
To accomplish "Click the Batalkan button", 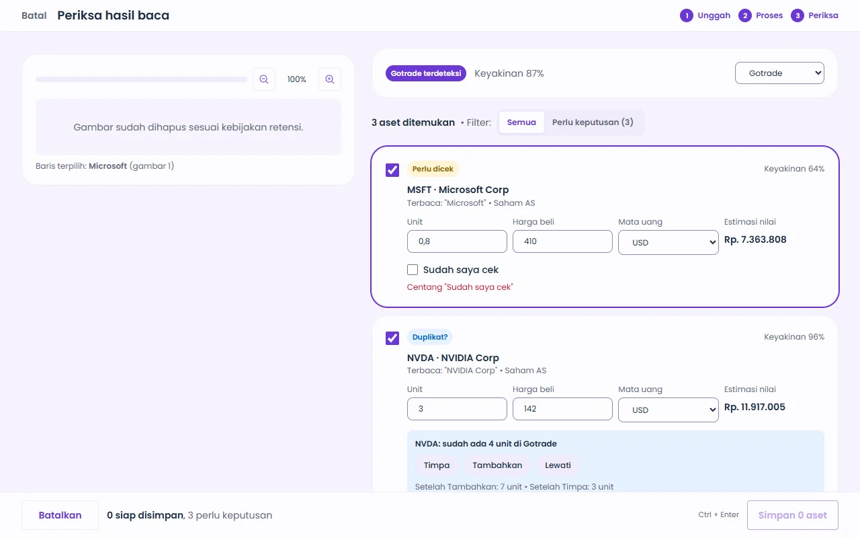I will tap(60, 515).
